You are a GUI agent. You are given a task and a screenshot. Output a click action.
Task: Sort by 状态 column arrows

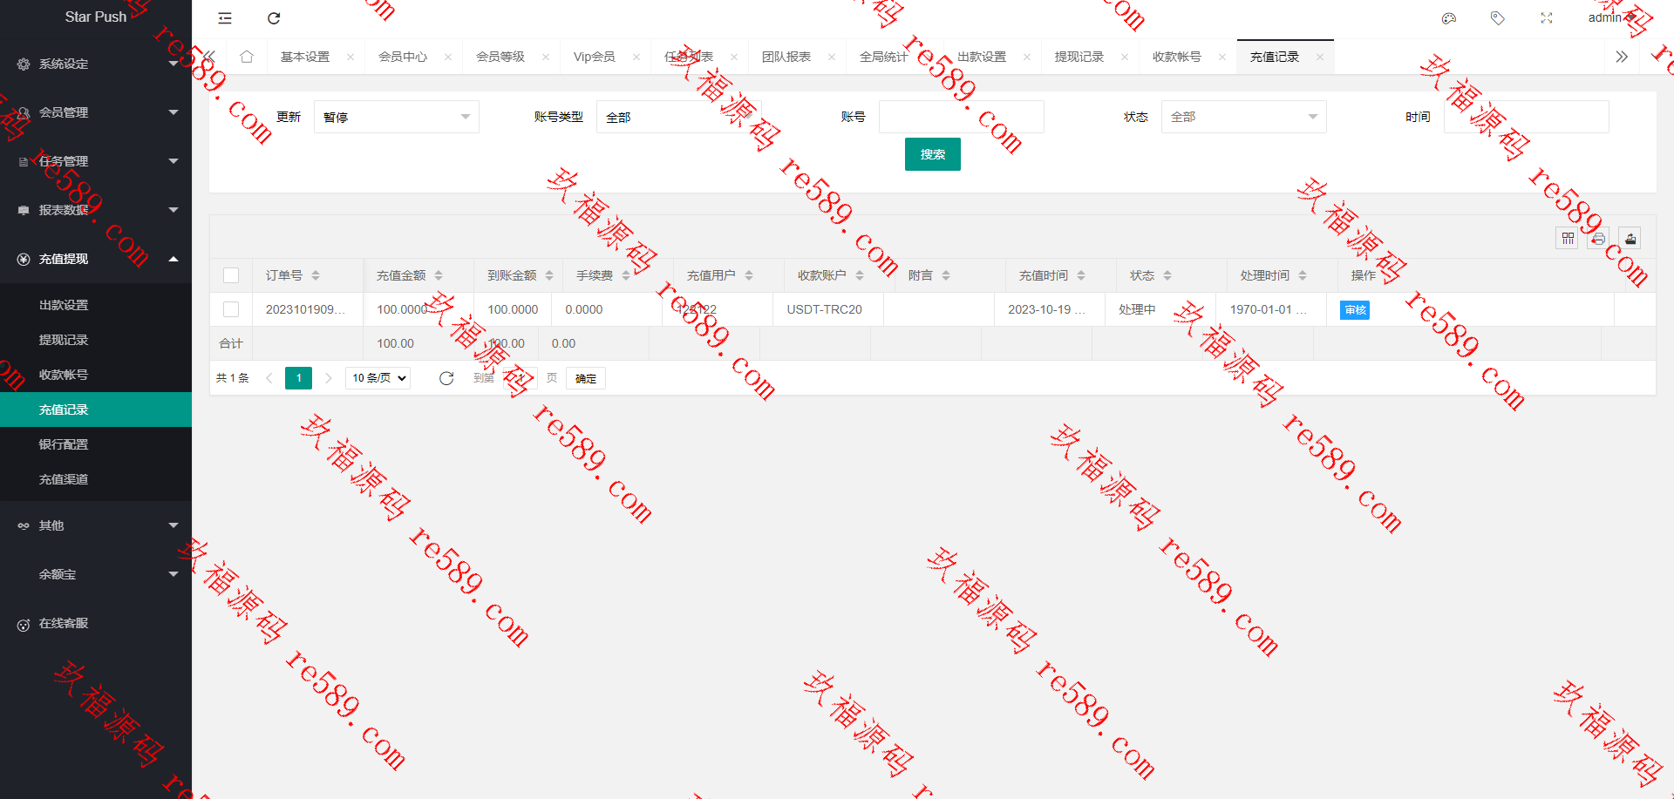[x=1167, y=275]
